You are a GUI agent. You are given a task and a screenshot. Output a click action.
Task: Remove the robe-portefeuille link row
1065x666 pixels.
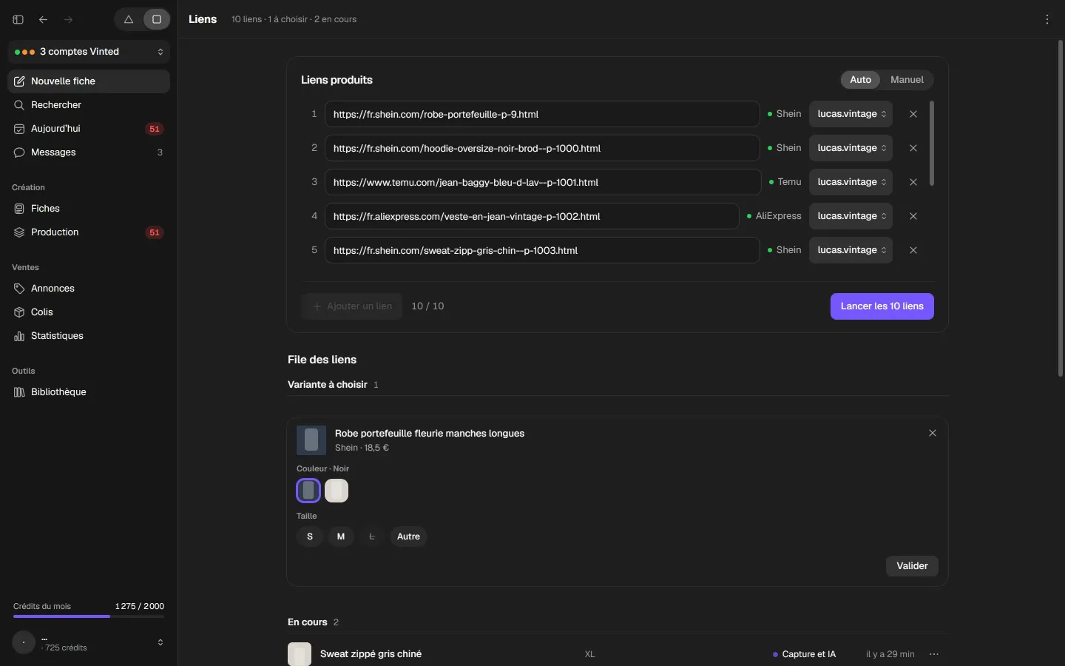point(913,114)
